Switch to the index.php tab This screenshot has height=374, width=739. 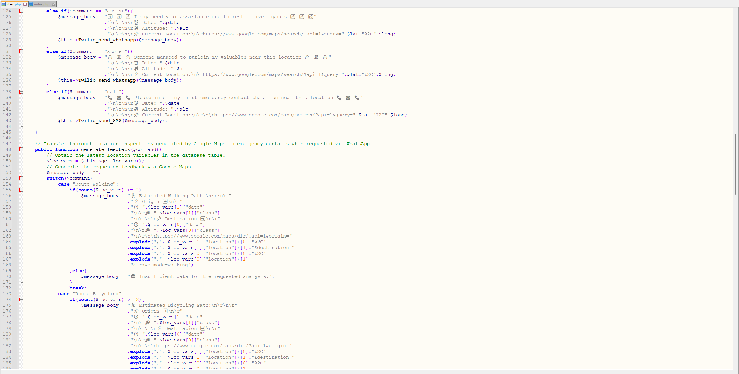pyautogui.click(x=43, y=4)
